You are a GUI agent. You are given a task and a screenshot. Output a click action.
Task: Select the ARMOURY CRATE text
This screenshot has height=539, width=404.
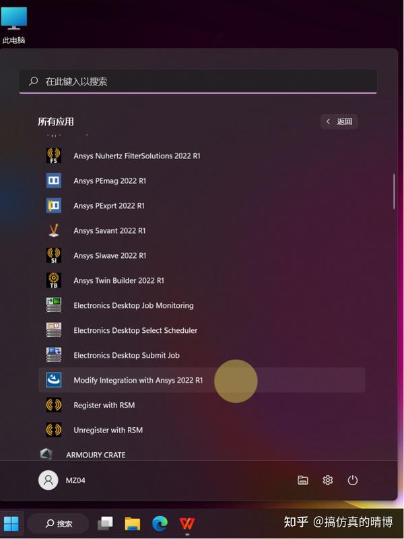96,455
